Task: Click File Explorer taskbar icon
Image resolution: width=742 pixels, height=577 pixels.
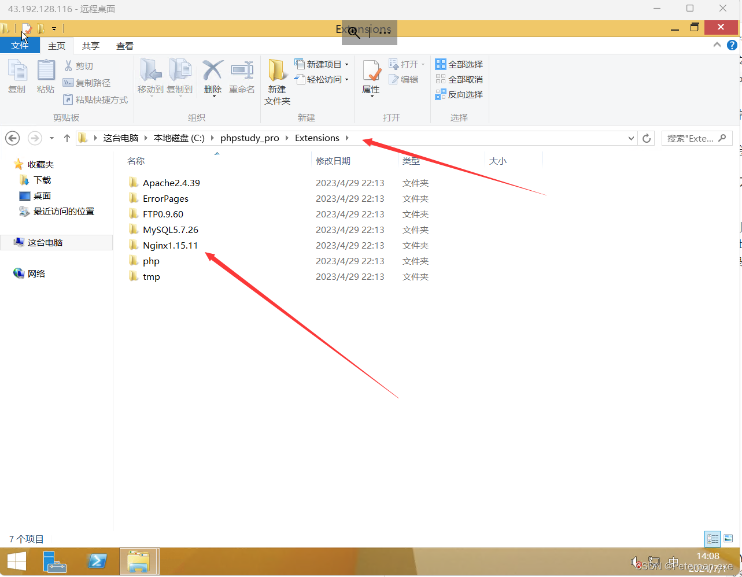Action: (139, 561)
